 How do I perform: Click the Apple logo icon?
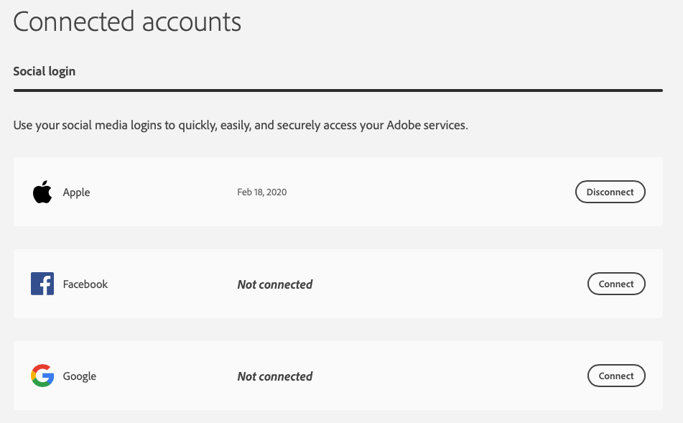pyautogui.click(x=42, y=192)
